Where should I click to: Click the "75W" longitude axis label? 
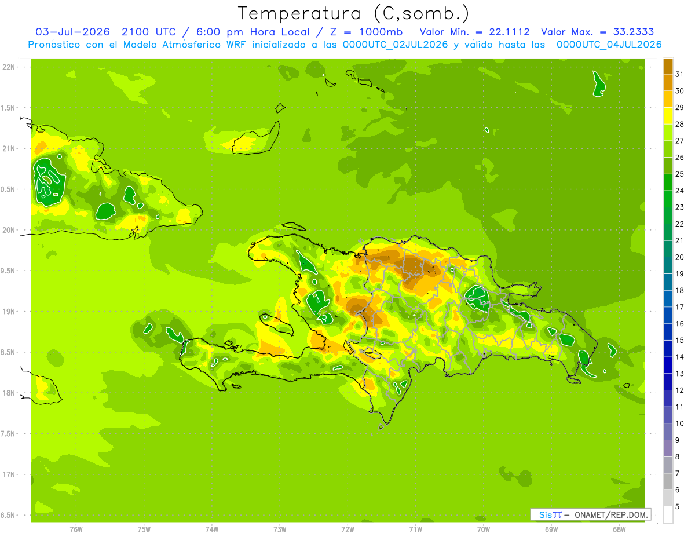coord(144,529)
